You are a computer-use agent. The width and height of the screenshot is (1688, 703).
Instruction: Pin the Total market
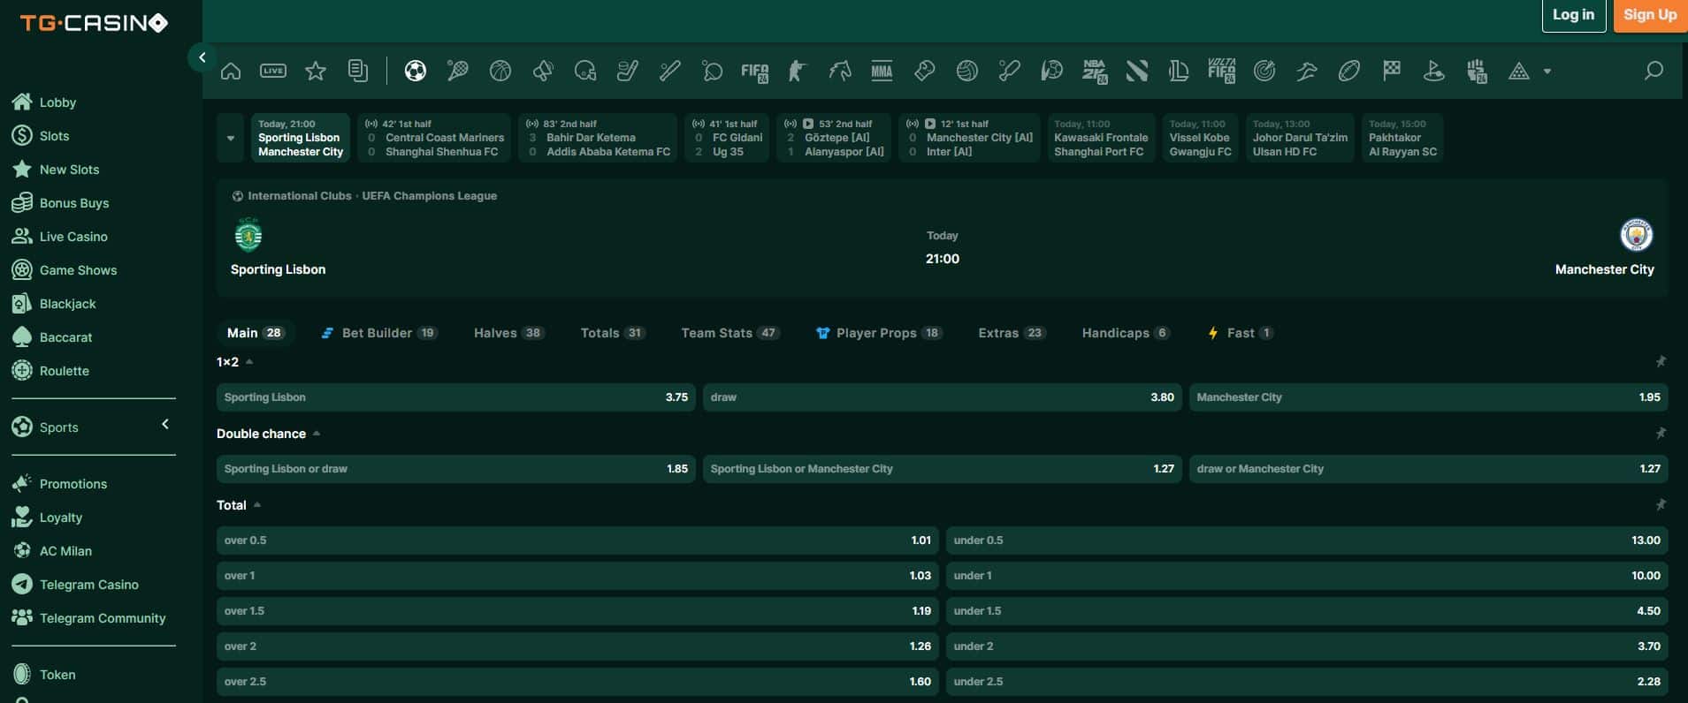coord(1661,505)
